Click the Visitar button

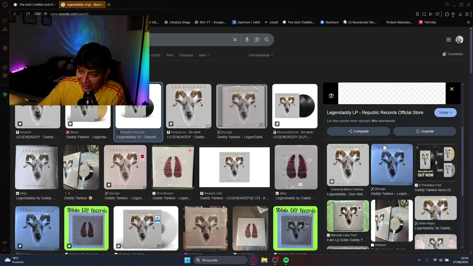(445, 113)
